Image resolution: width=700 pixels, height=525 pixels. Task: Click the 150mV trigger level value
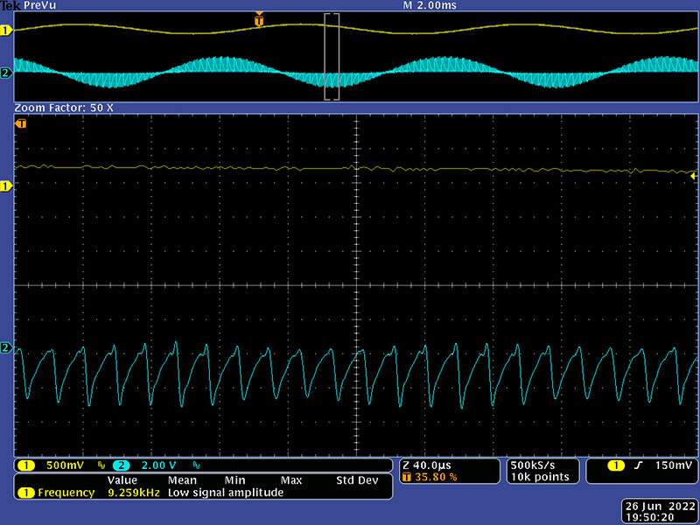click(674, 465)
